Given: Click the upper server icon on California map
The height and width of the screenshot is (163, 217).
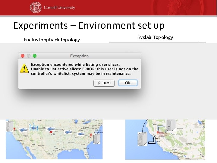Looking at the screenshot, I should click(171, 125).
